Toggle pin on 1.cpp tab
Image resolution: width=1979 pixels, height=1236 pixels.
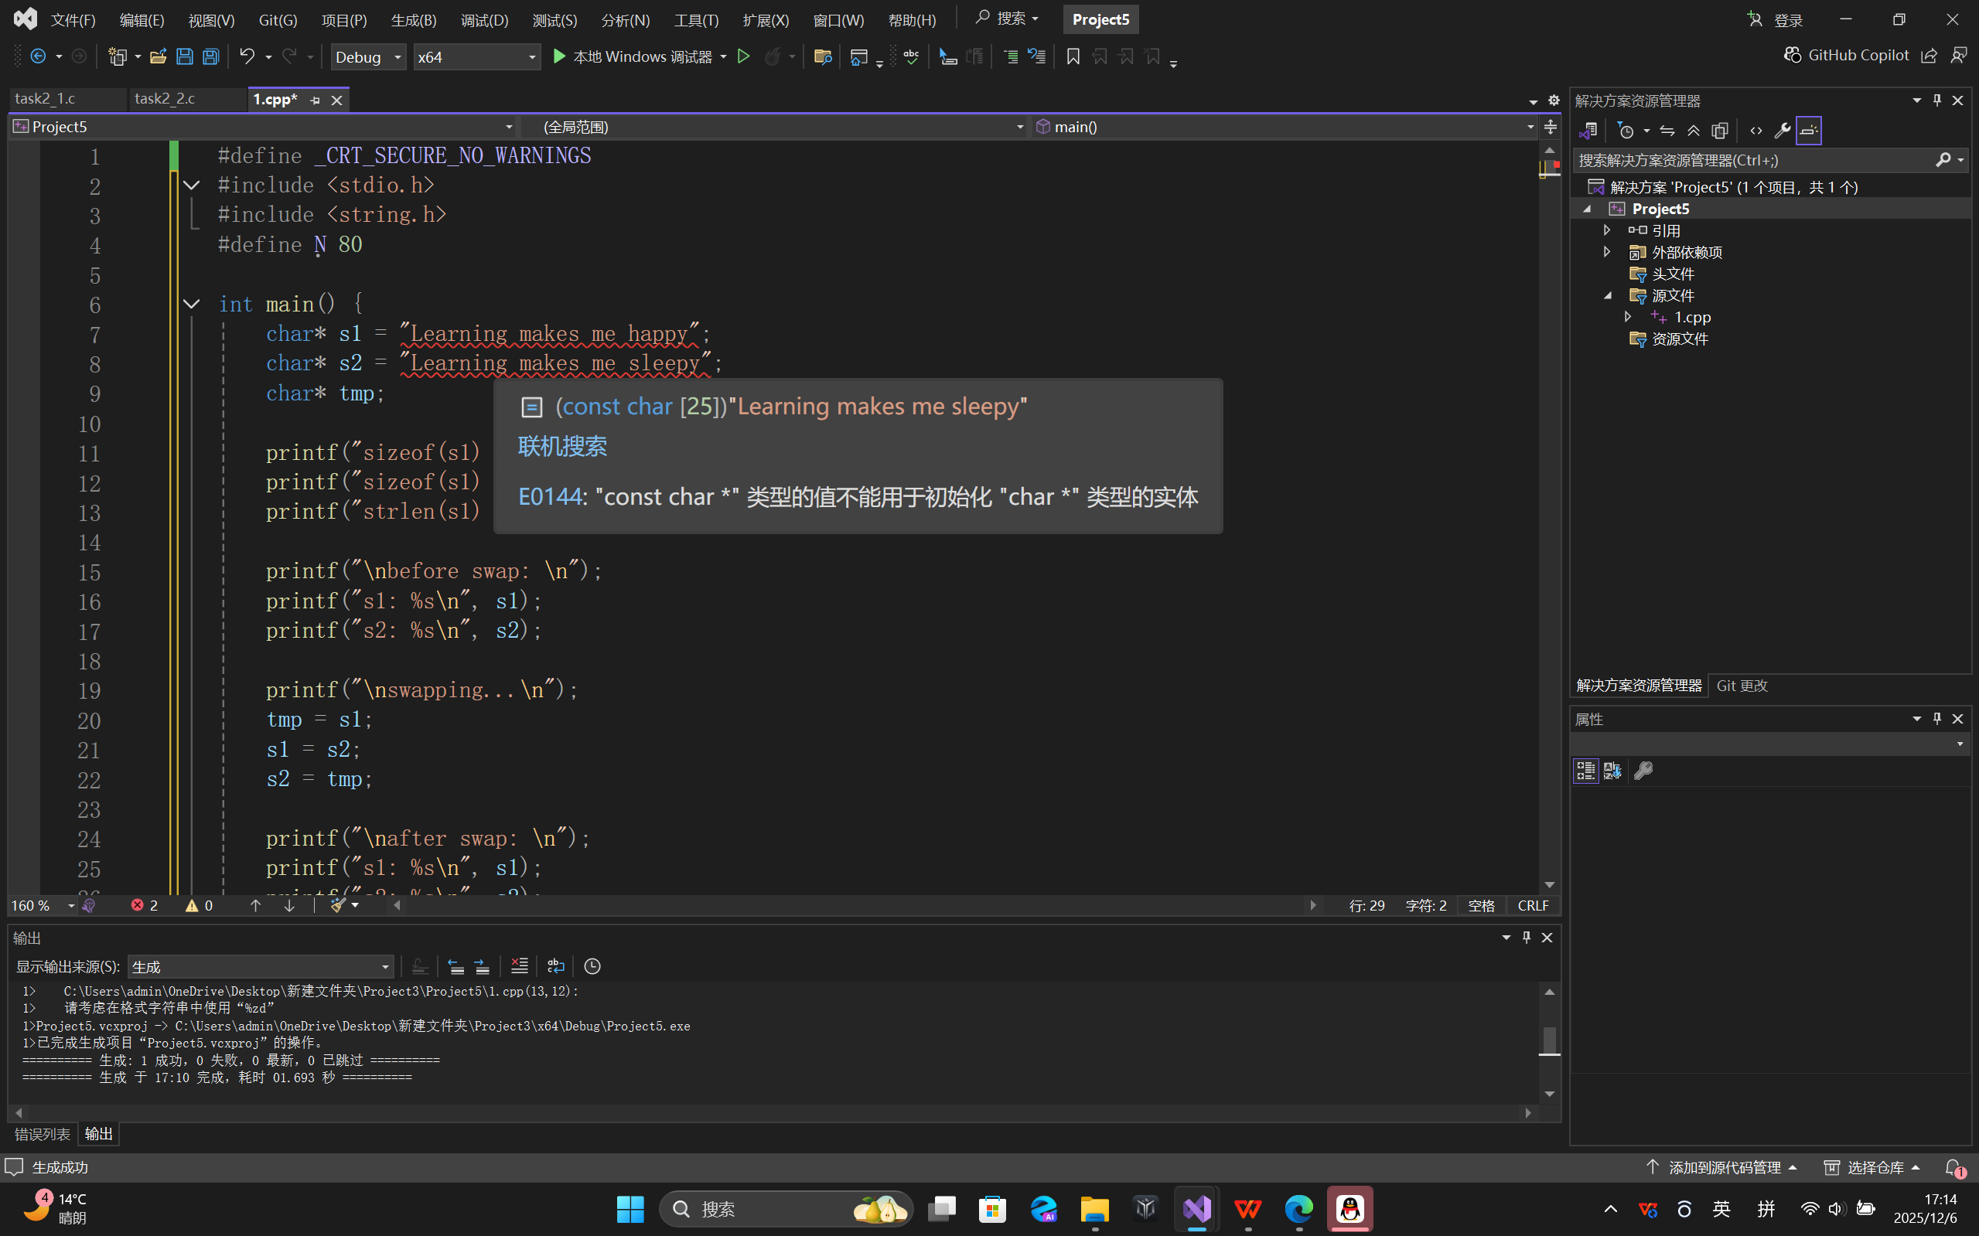(x=316, y=100)
